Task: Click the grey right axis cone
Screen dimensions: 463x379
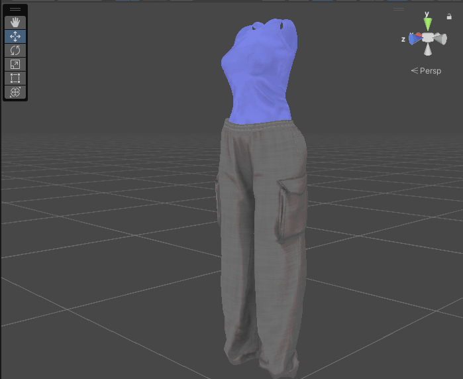Action: [x=440, y=39]
